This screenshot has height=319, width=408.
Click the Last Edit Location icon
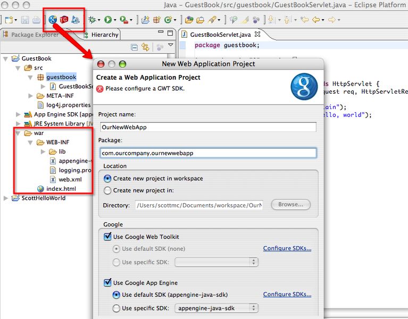pyautogui.click(x=304, y=20)
